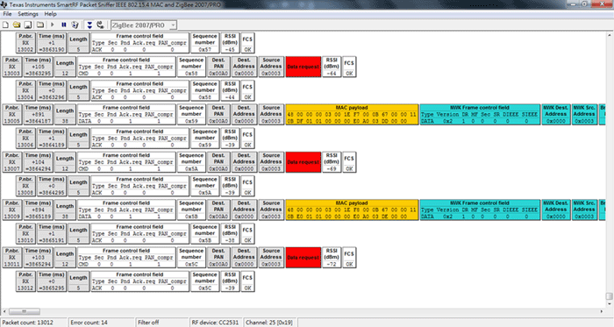Open the Help menu

click(x=50, y=14)
